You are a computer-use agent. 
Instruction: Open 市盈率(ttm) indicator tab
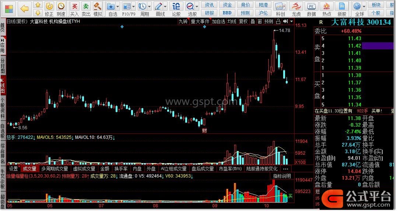[230, 169]
